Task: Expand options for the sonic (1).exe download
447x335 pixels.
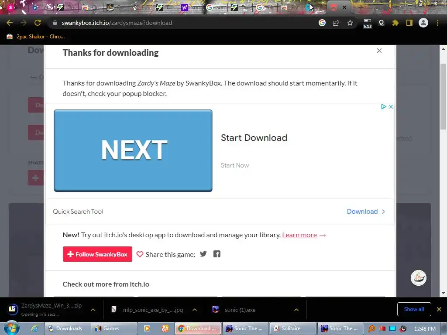Action: click(x=296, y=310)
